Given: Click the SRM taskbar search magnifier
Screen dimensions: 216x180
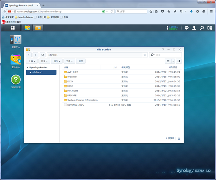Looking at the screenshot, I should [x=202, y=28].
